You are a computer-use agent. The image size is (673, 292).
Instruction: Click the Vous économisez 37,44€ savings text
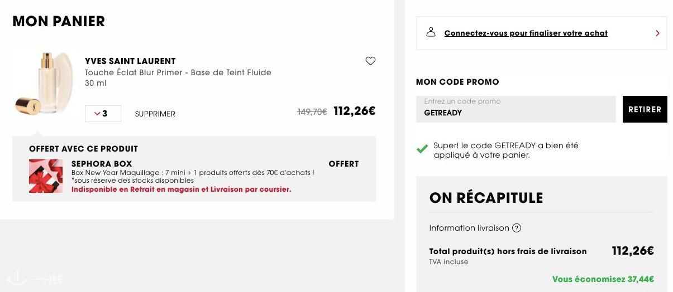pos(603,279)
